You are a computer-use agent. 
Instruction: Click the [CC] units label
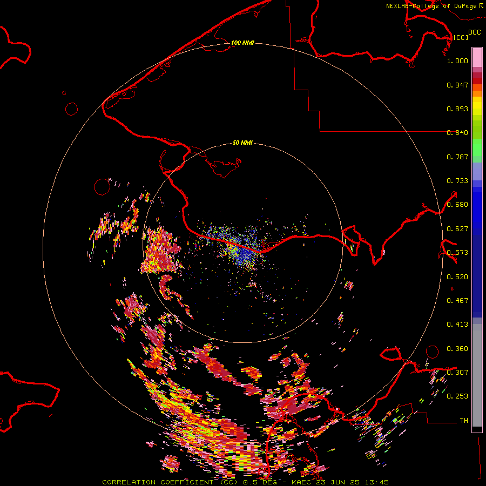[x=461, y=37]
